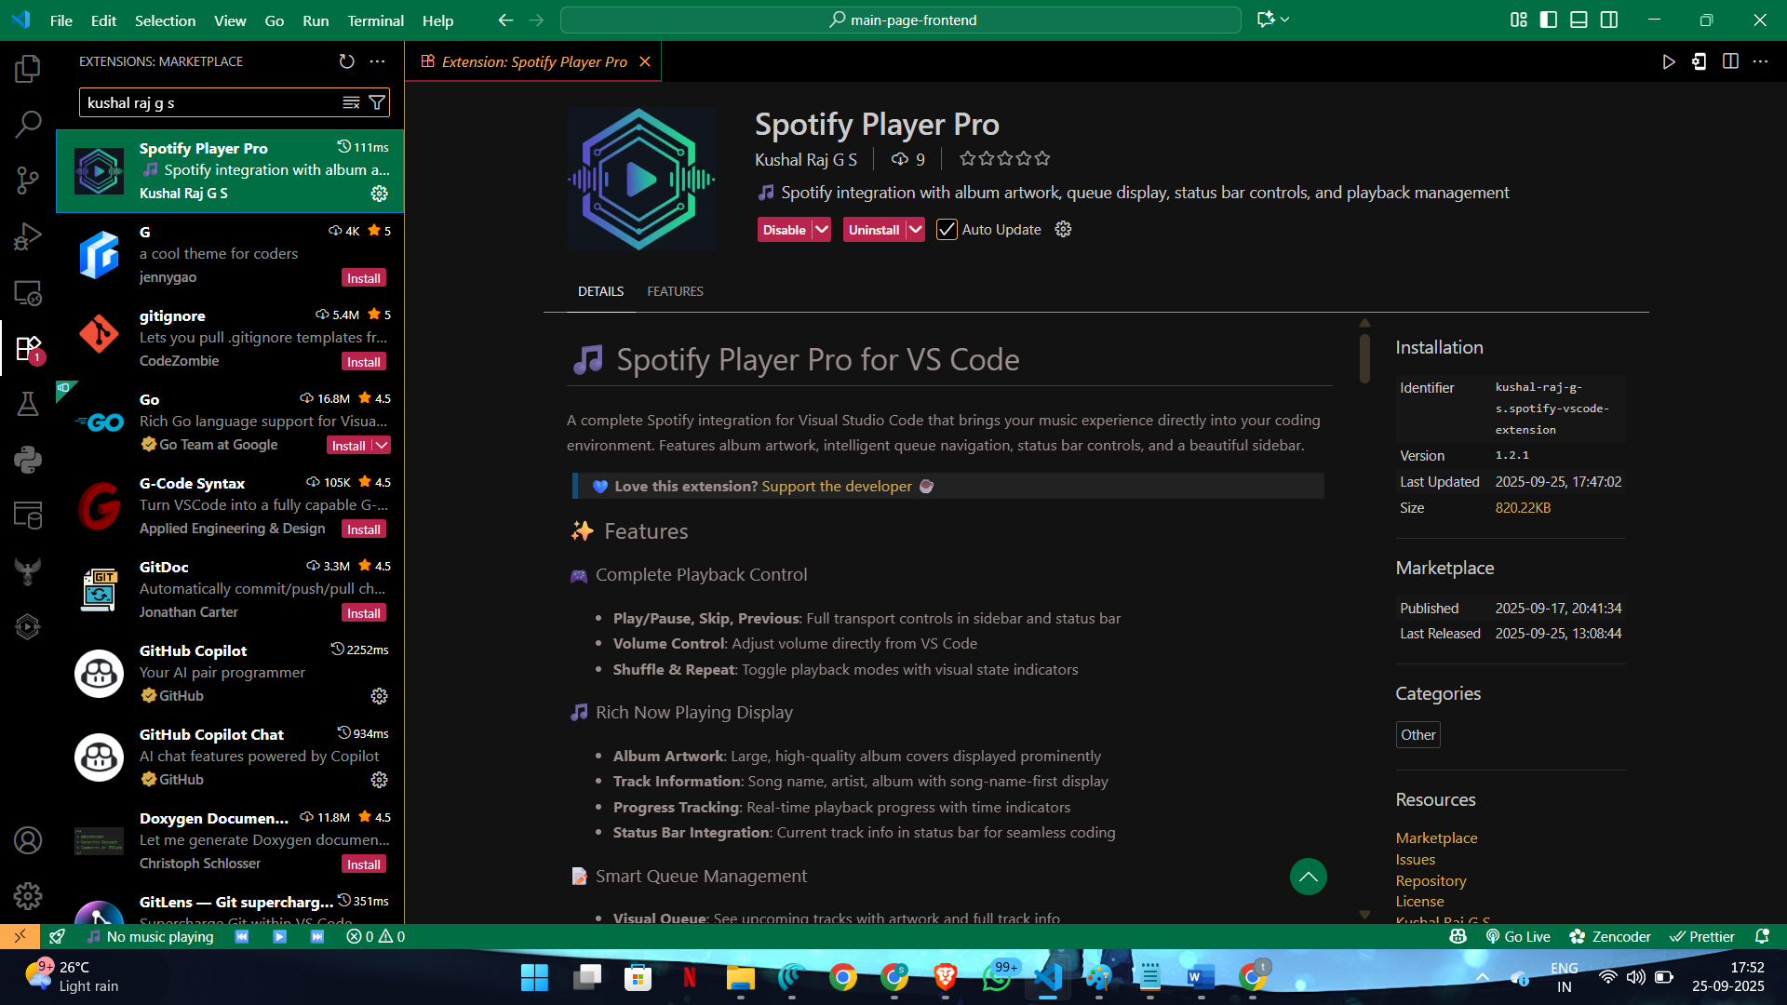Open the remote window indicator in status bar
1787x1005 pixels.
[x=20, y=937]
